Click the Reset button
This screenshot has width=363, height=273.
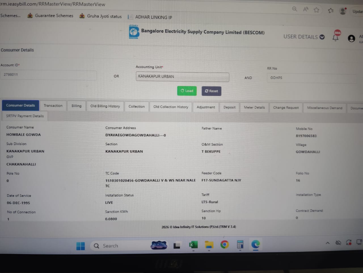(212, 91)
